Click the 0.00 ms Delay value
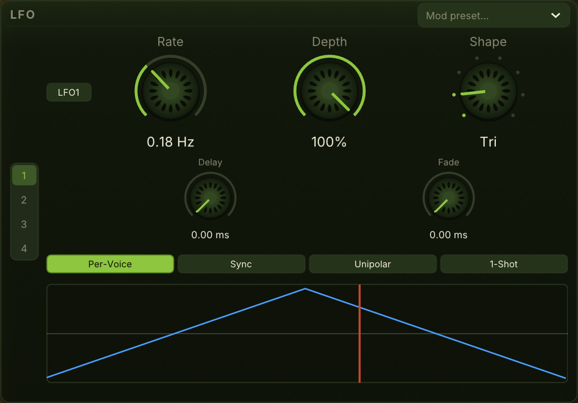 [x=210, y=235]
